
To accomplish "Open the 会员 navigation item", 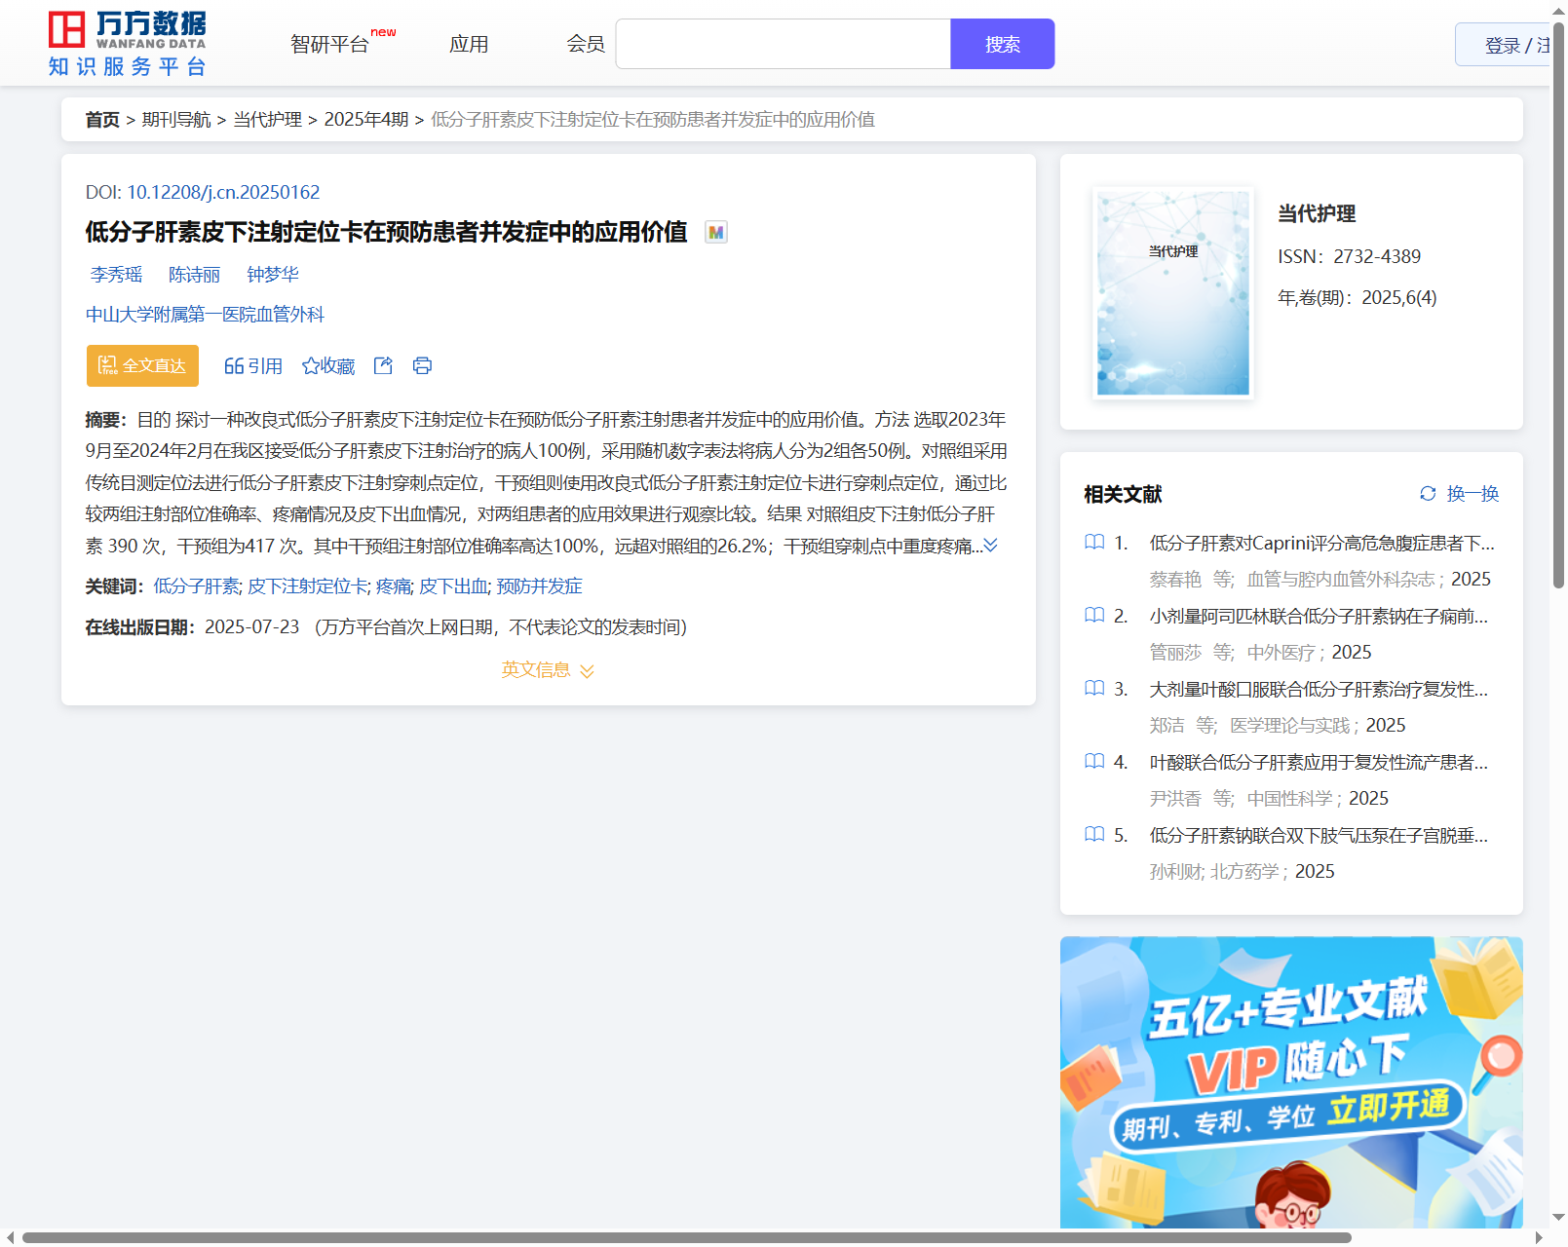I will point(586,45).
